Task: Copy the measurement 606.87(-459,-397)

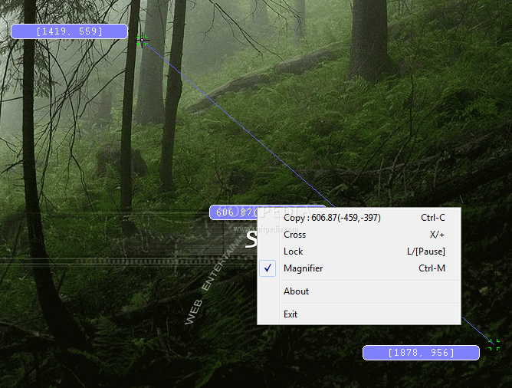Action: point(359,218)
